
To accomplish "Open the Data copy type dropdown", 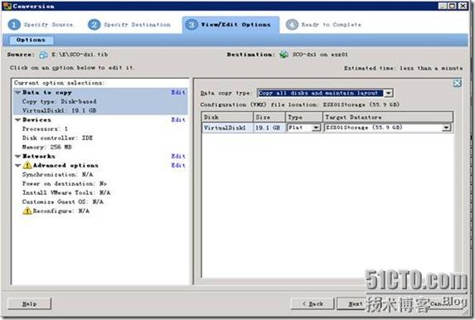I will pyautogui.click(x=388, y=93).
